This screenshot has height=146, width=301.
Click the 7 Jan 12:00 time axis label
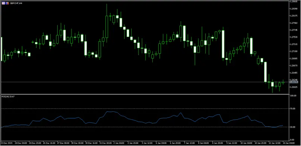pyautogui.click(x=190, y=143)
